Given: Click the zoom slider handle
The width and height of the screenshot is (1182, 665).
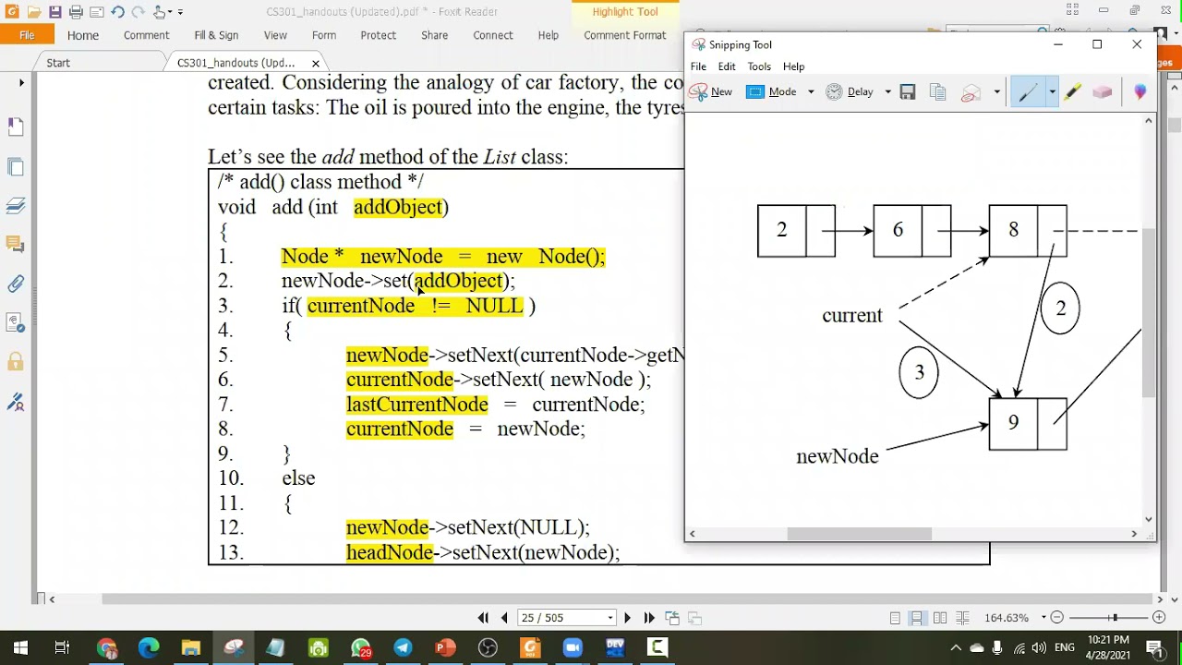Looking at the screenshot, I should [1115, 618].
